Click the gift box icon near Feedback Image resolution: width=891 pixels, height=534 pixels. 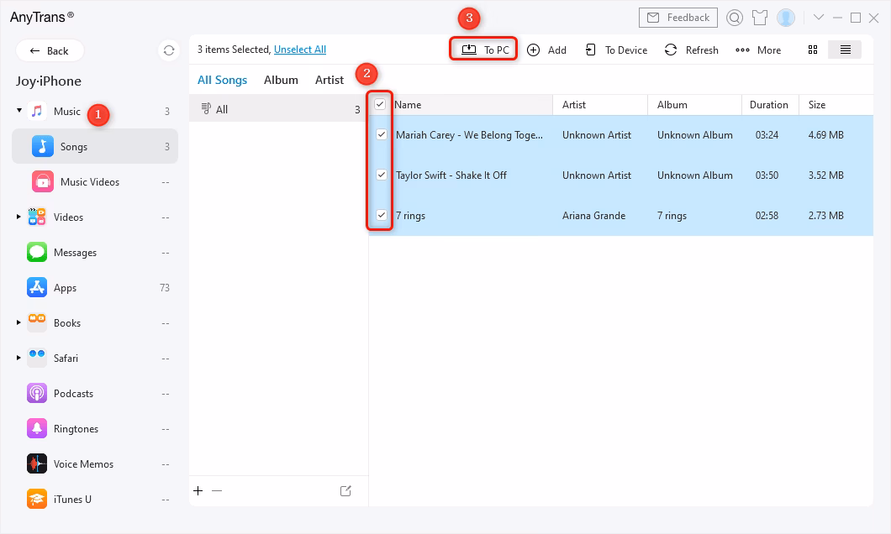(x=759, y=17)
